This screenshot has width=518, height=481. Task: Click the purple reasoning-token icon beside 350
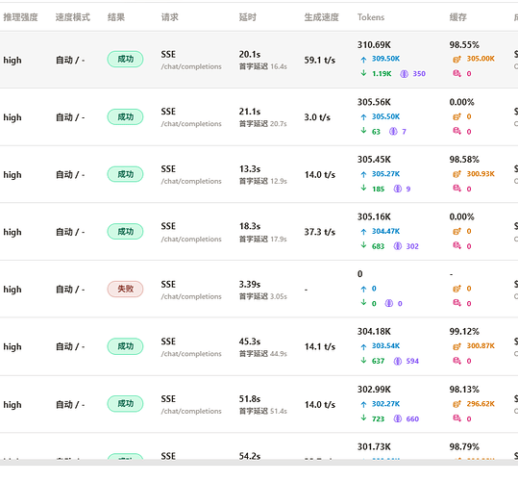coord(404,74)
